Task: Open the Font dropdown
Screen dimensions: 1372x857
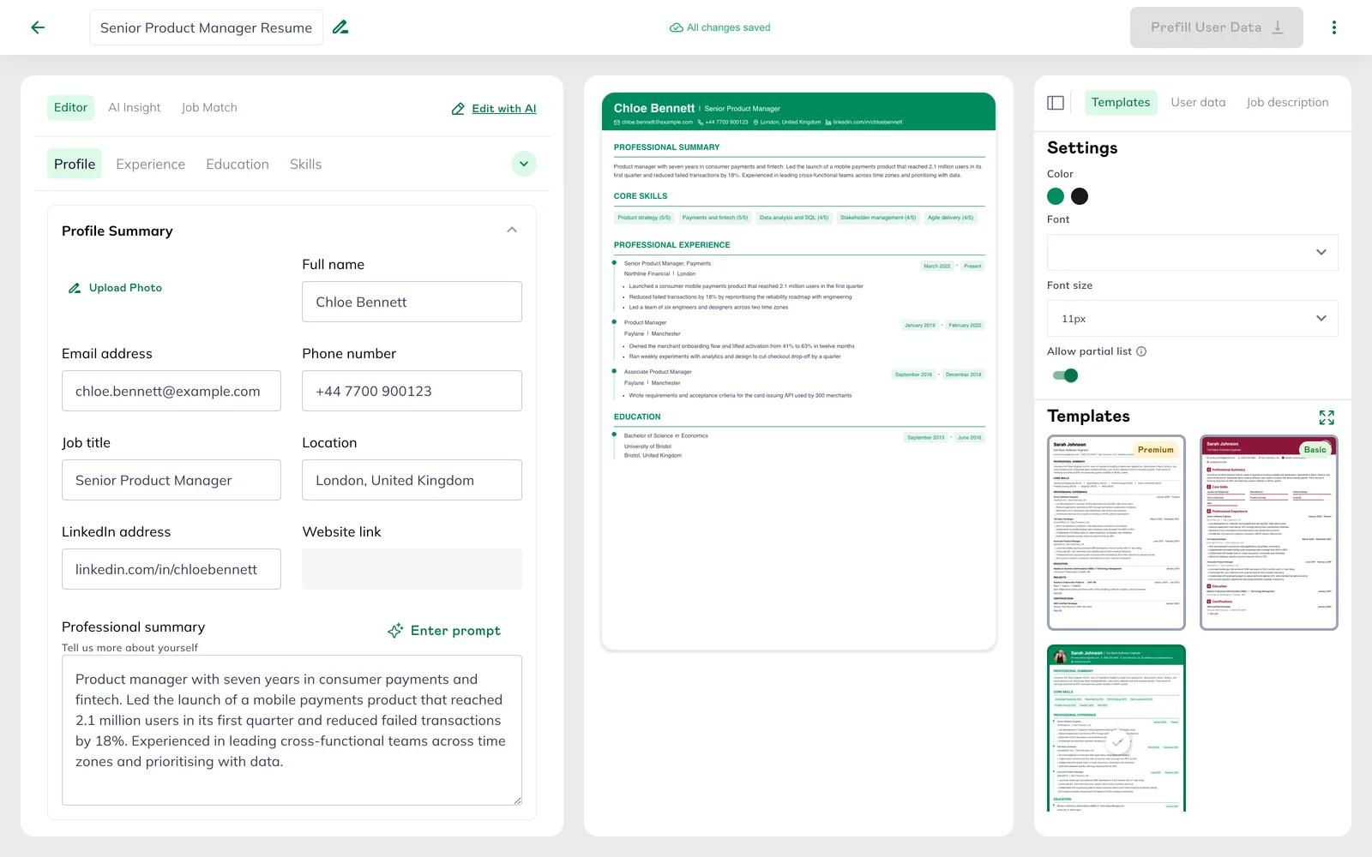Action: pyautogui.click(x=1192, y=252)
